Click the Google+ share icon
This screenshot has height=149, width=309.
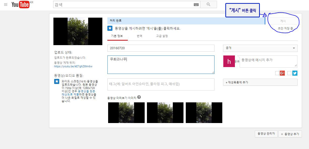click(x=282, y=73)
